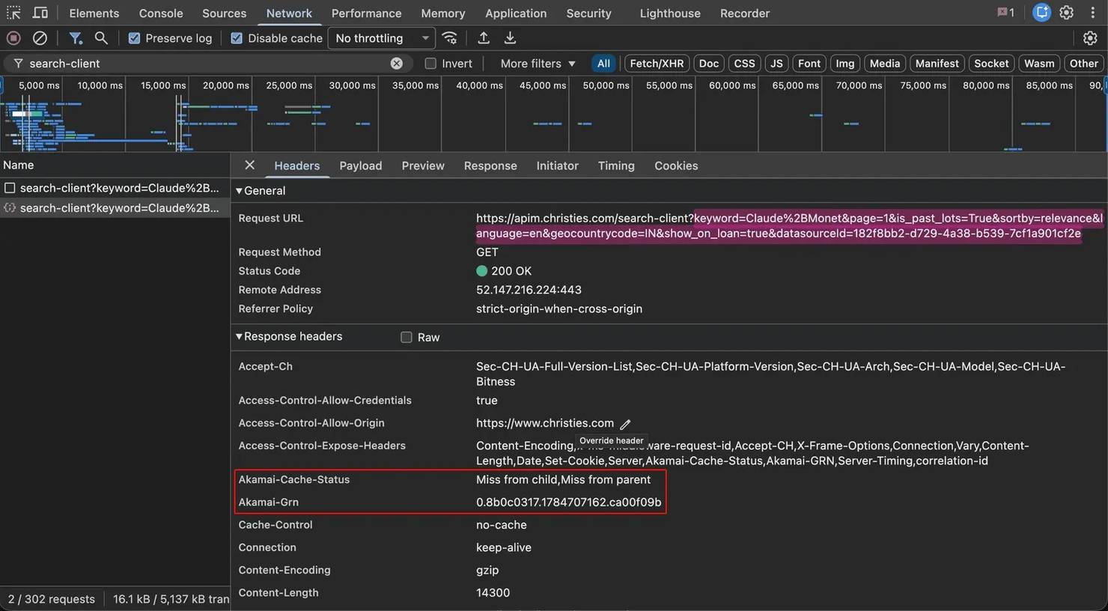This screenshot has width=1108, height=611.
Task: Open the Lighthouse panel
Action: coord(670,13)
